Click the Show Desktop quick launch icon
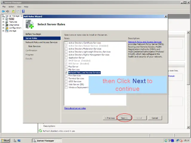This screenshot has width=191, height=143. 19,141
